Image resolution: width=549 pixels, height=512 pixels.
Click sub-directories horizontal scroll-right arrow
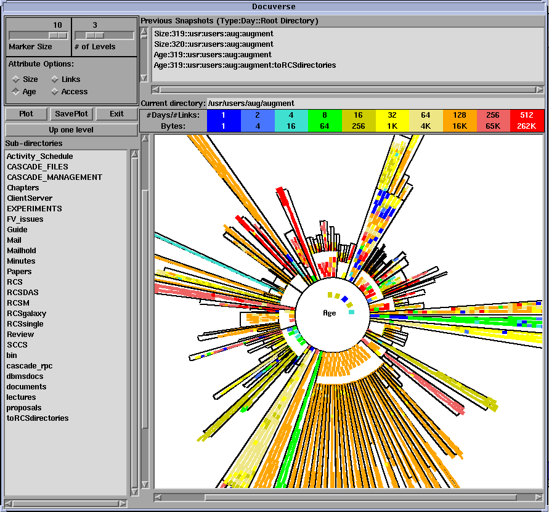click(123, 503)
